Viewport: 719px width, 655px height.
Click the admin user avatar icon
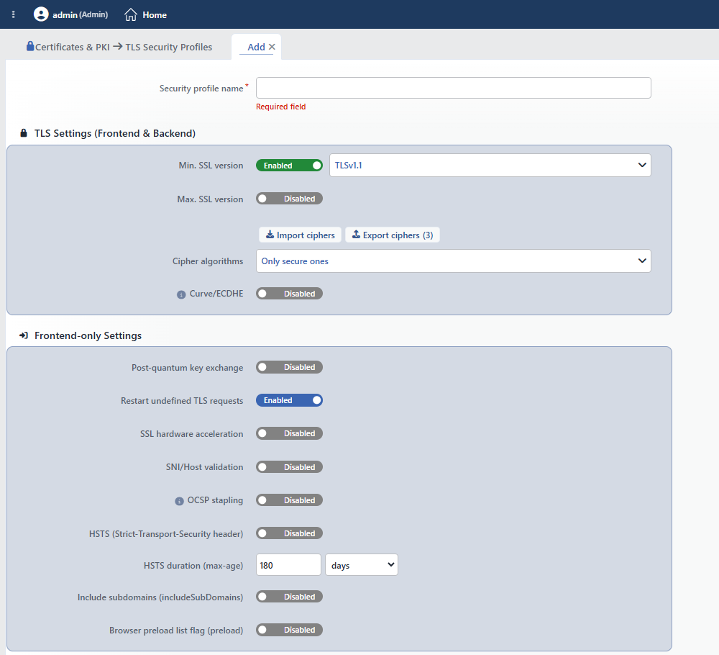[41, 14]
